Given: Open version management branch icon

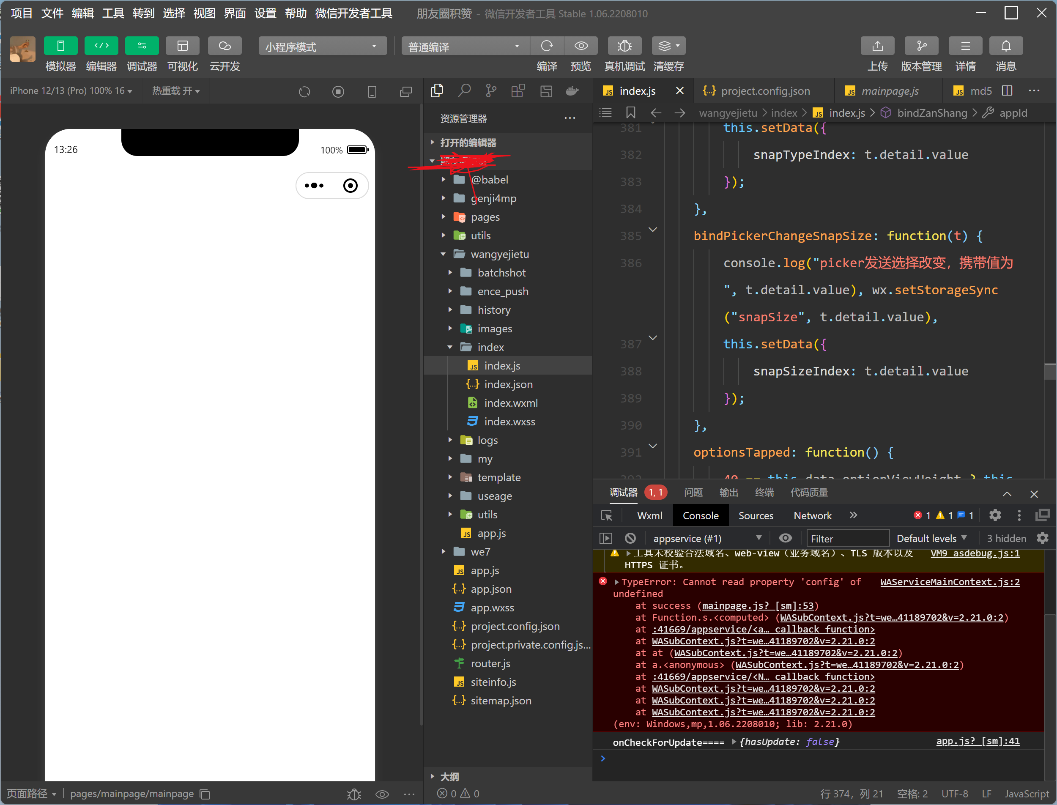Looking at the screenshot, I should click(x=921, y=46).
